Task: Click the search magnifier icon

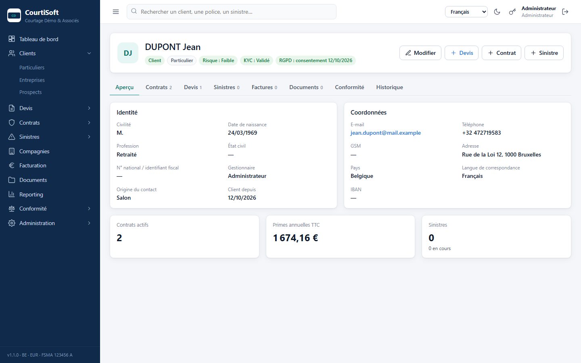Action: click(x=134, y=12)
